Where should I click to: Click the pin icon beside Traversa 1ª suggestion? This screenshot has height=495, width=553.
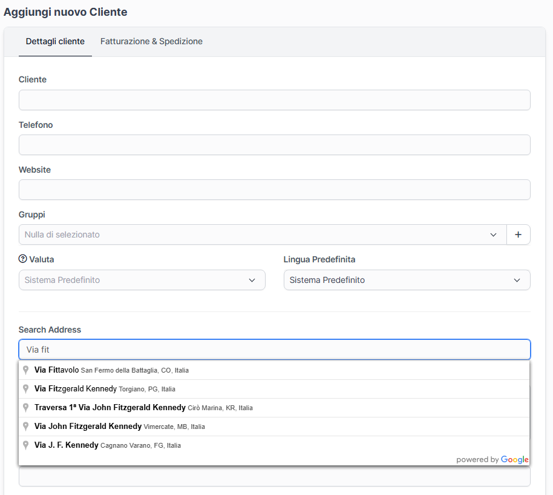pos(26,408)
